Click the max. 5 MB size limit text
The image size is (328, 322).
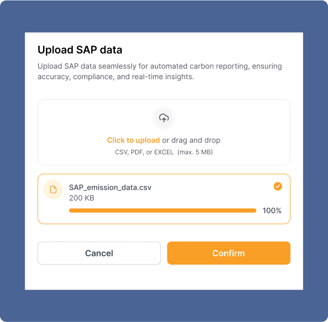pos(195,152)
